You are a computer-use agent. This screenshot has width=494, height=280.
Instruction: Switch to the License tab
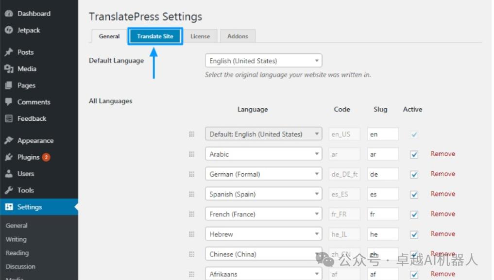tap(200, 36)
